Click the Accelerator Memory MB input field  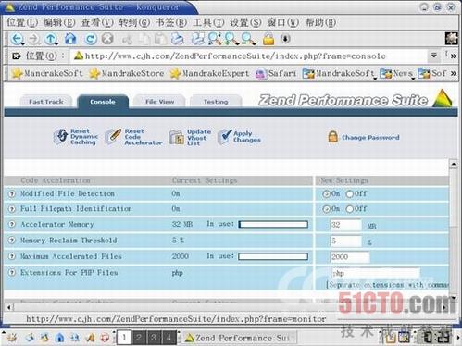pos(345,225)
